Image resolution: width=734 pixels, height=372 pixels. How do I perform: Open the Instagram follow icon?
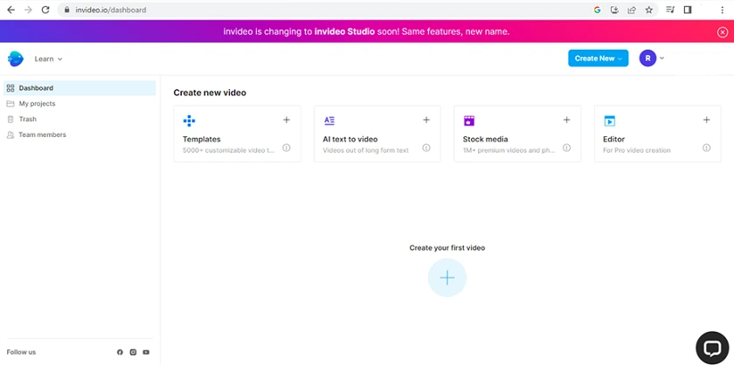coord(133,352)
